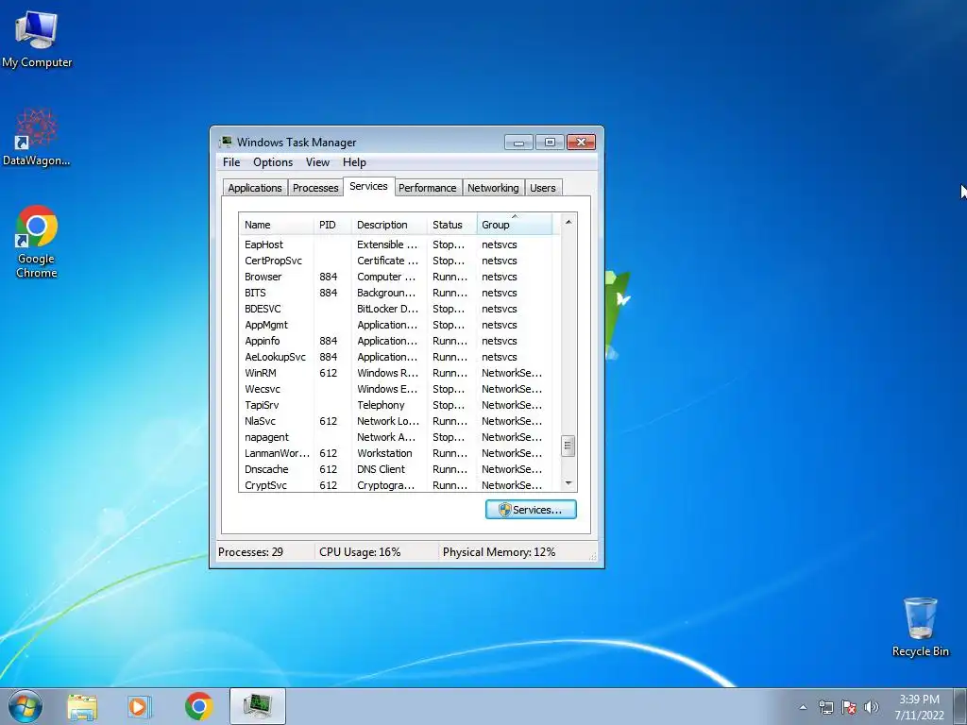The image size is (967, 725).
Task: Click the services list scrollbar thumb
Action: 568,446
